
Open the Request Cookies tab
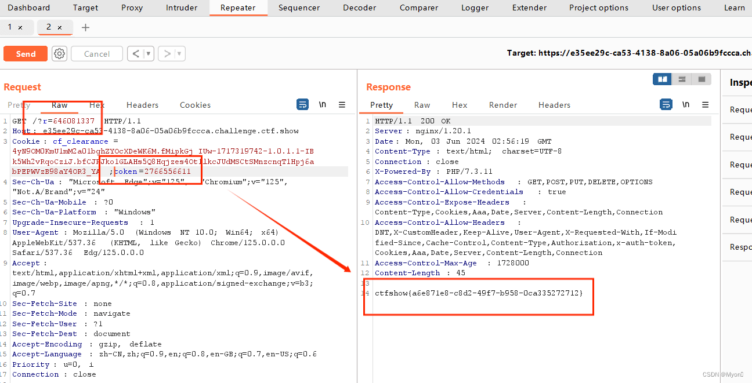pyautogui.click(x=195, y=105)
